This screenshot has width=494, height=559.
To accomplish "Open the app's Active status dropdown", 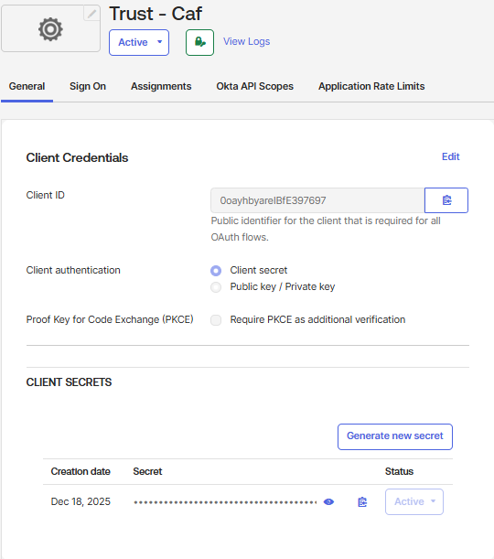I will coord(139,42).
